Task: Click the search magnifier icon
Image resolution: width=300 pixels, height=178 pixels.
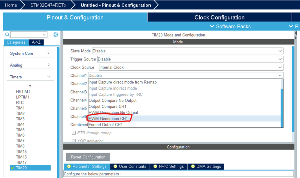Action: pyautogui.click(x=7, y=34)
